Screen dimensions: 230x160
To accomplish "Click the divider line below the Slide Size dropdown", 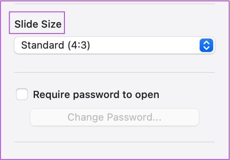I will (115, 72).
